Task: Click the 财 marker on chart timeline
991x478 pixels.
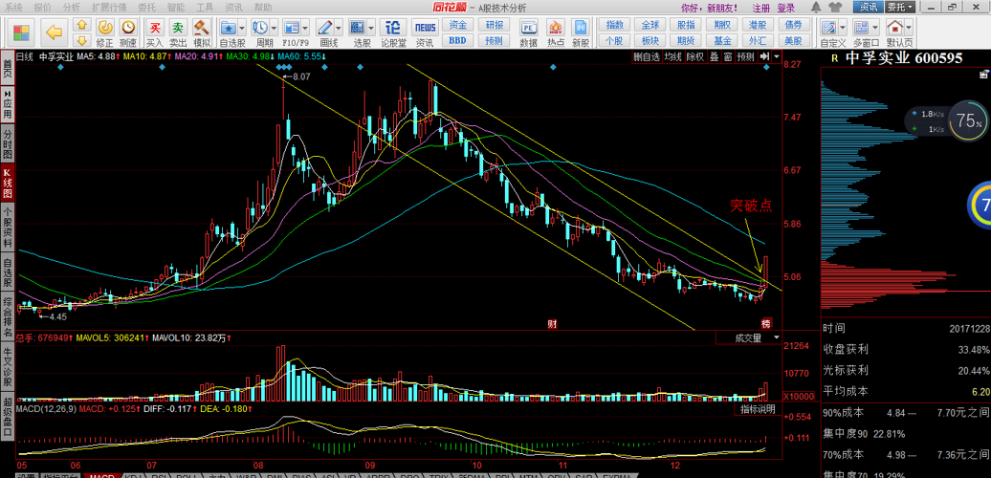Action: [552, 324]
